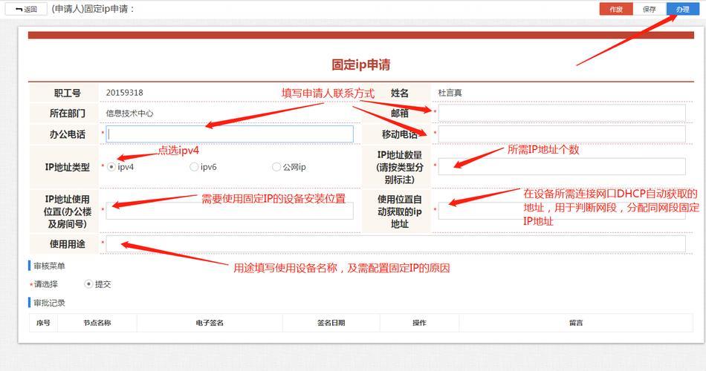Click the 职工号 field label
Screen dimensions: 706x371
[67, 93]
